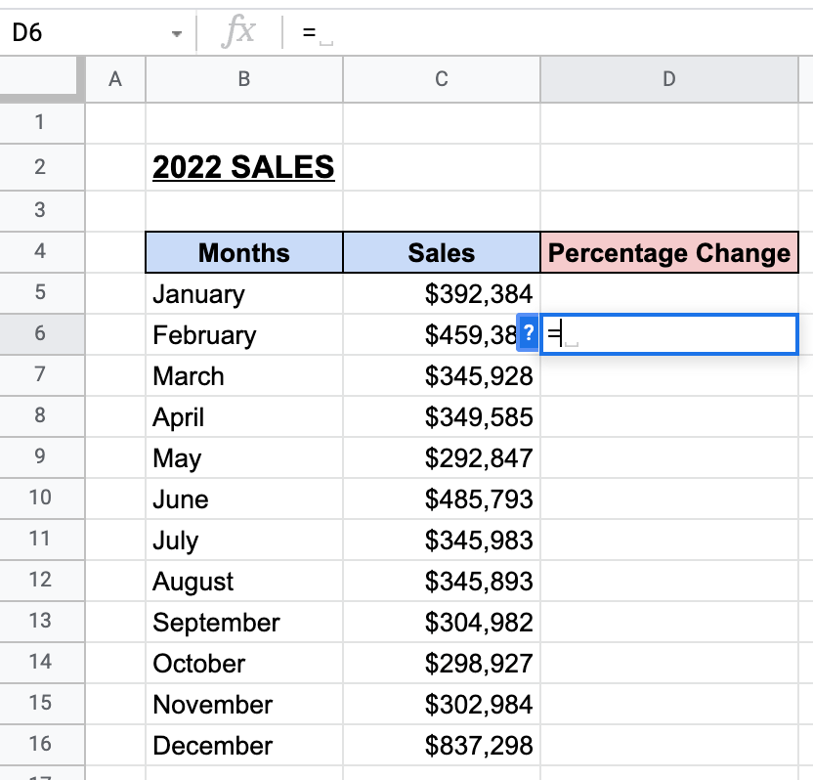Click the Sales header cell
813x780 pixels.
click(441, 252)
